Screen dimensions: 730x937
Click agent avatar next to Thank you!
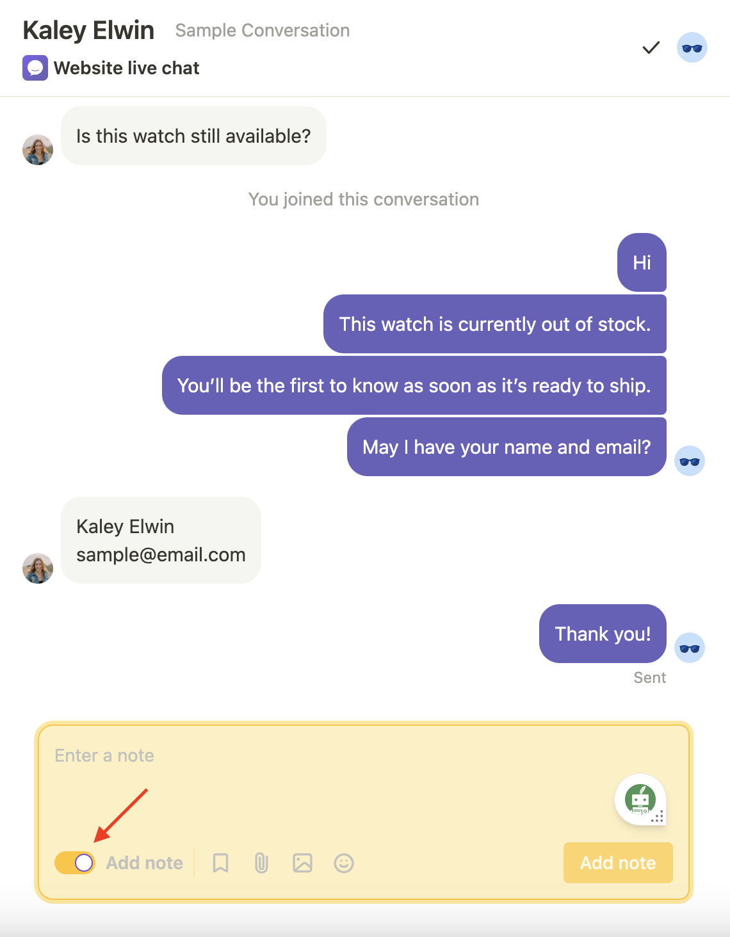[690, 648]
